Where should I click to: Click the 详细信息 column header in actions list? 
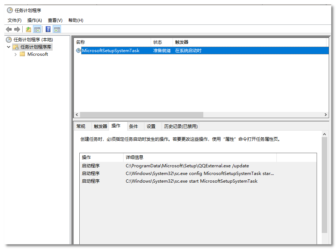click(x=135, y=157)
